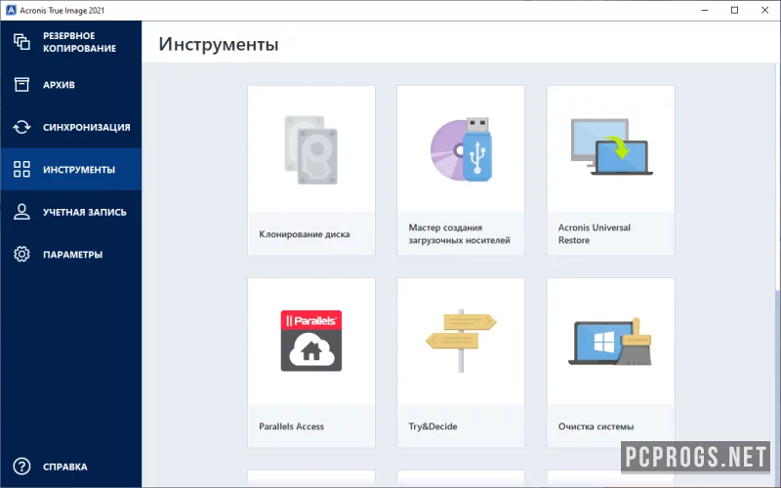Click the Parallels Access cloud icon

pyautogui.click(x=311, y=341)
